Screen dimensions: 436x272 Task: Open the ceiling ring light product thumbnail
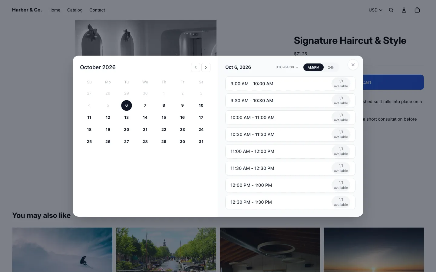pyautogui.click(x=270, y=250)
